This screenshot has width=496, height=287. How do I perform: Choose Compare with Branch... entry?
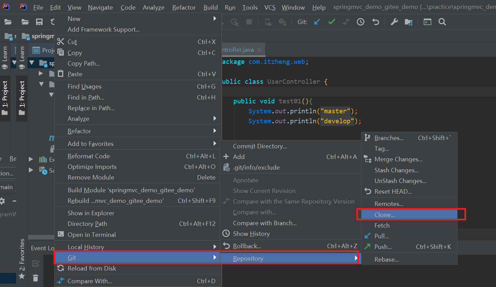pos(290,223)
